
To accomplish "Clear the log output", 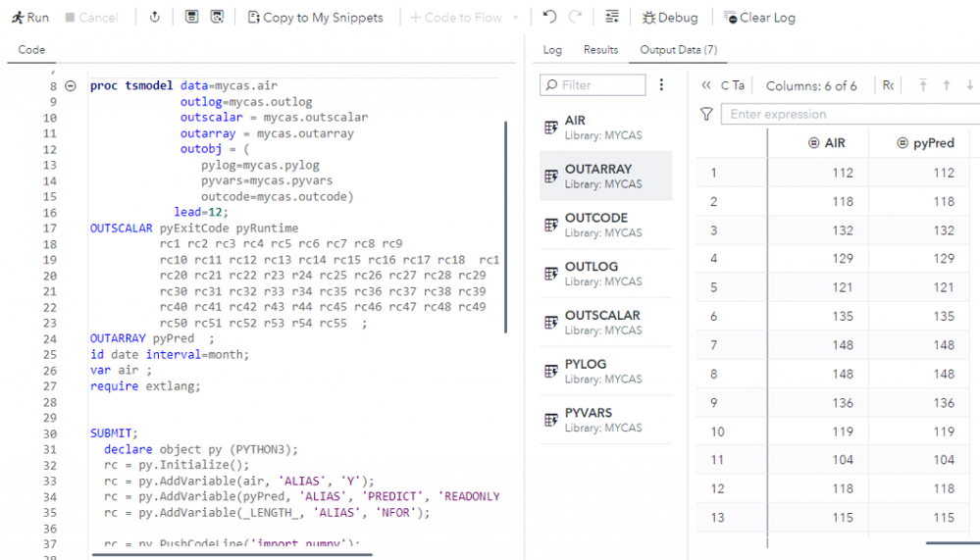I will pos(759,18).
